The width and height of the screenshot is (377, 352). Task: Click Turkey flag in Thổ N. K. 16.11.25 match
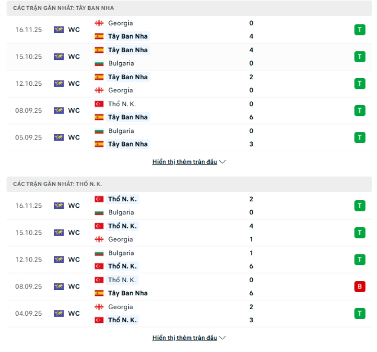pyautogui.click(x=99, y=199)
